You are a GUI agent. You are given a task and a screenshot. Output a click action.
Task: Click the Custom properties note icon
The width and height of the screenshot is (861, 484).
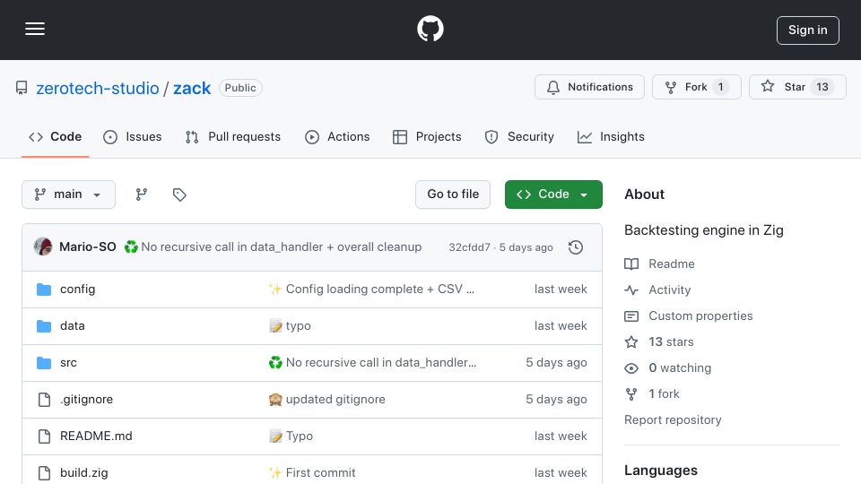[x=631, y=316]
